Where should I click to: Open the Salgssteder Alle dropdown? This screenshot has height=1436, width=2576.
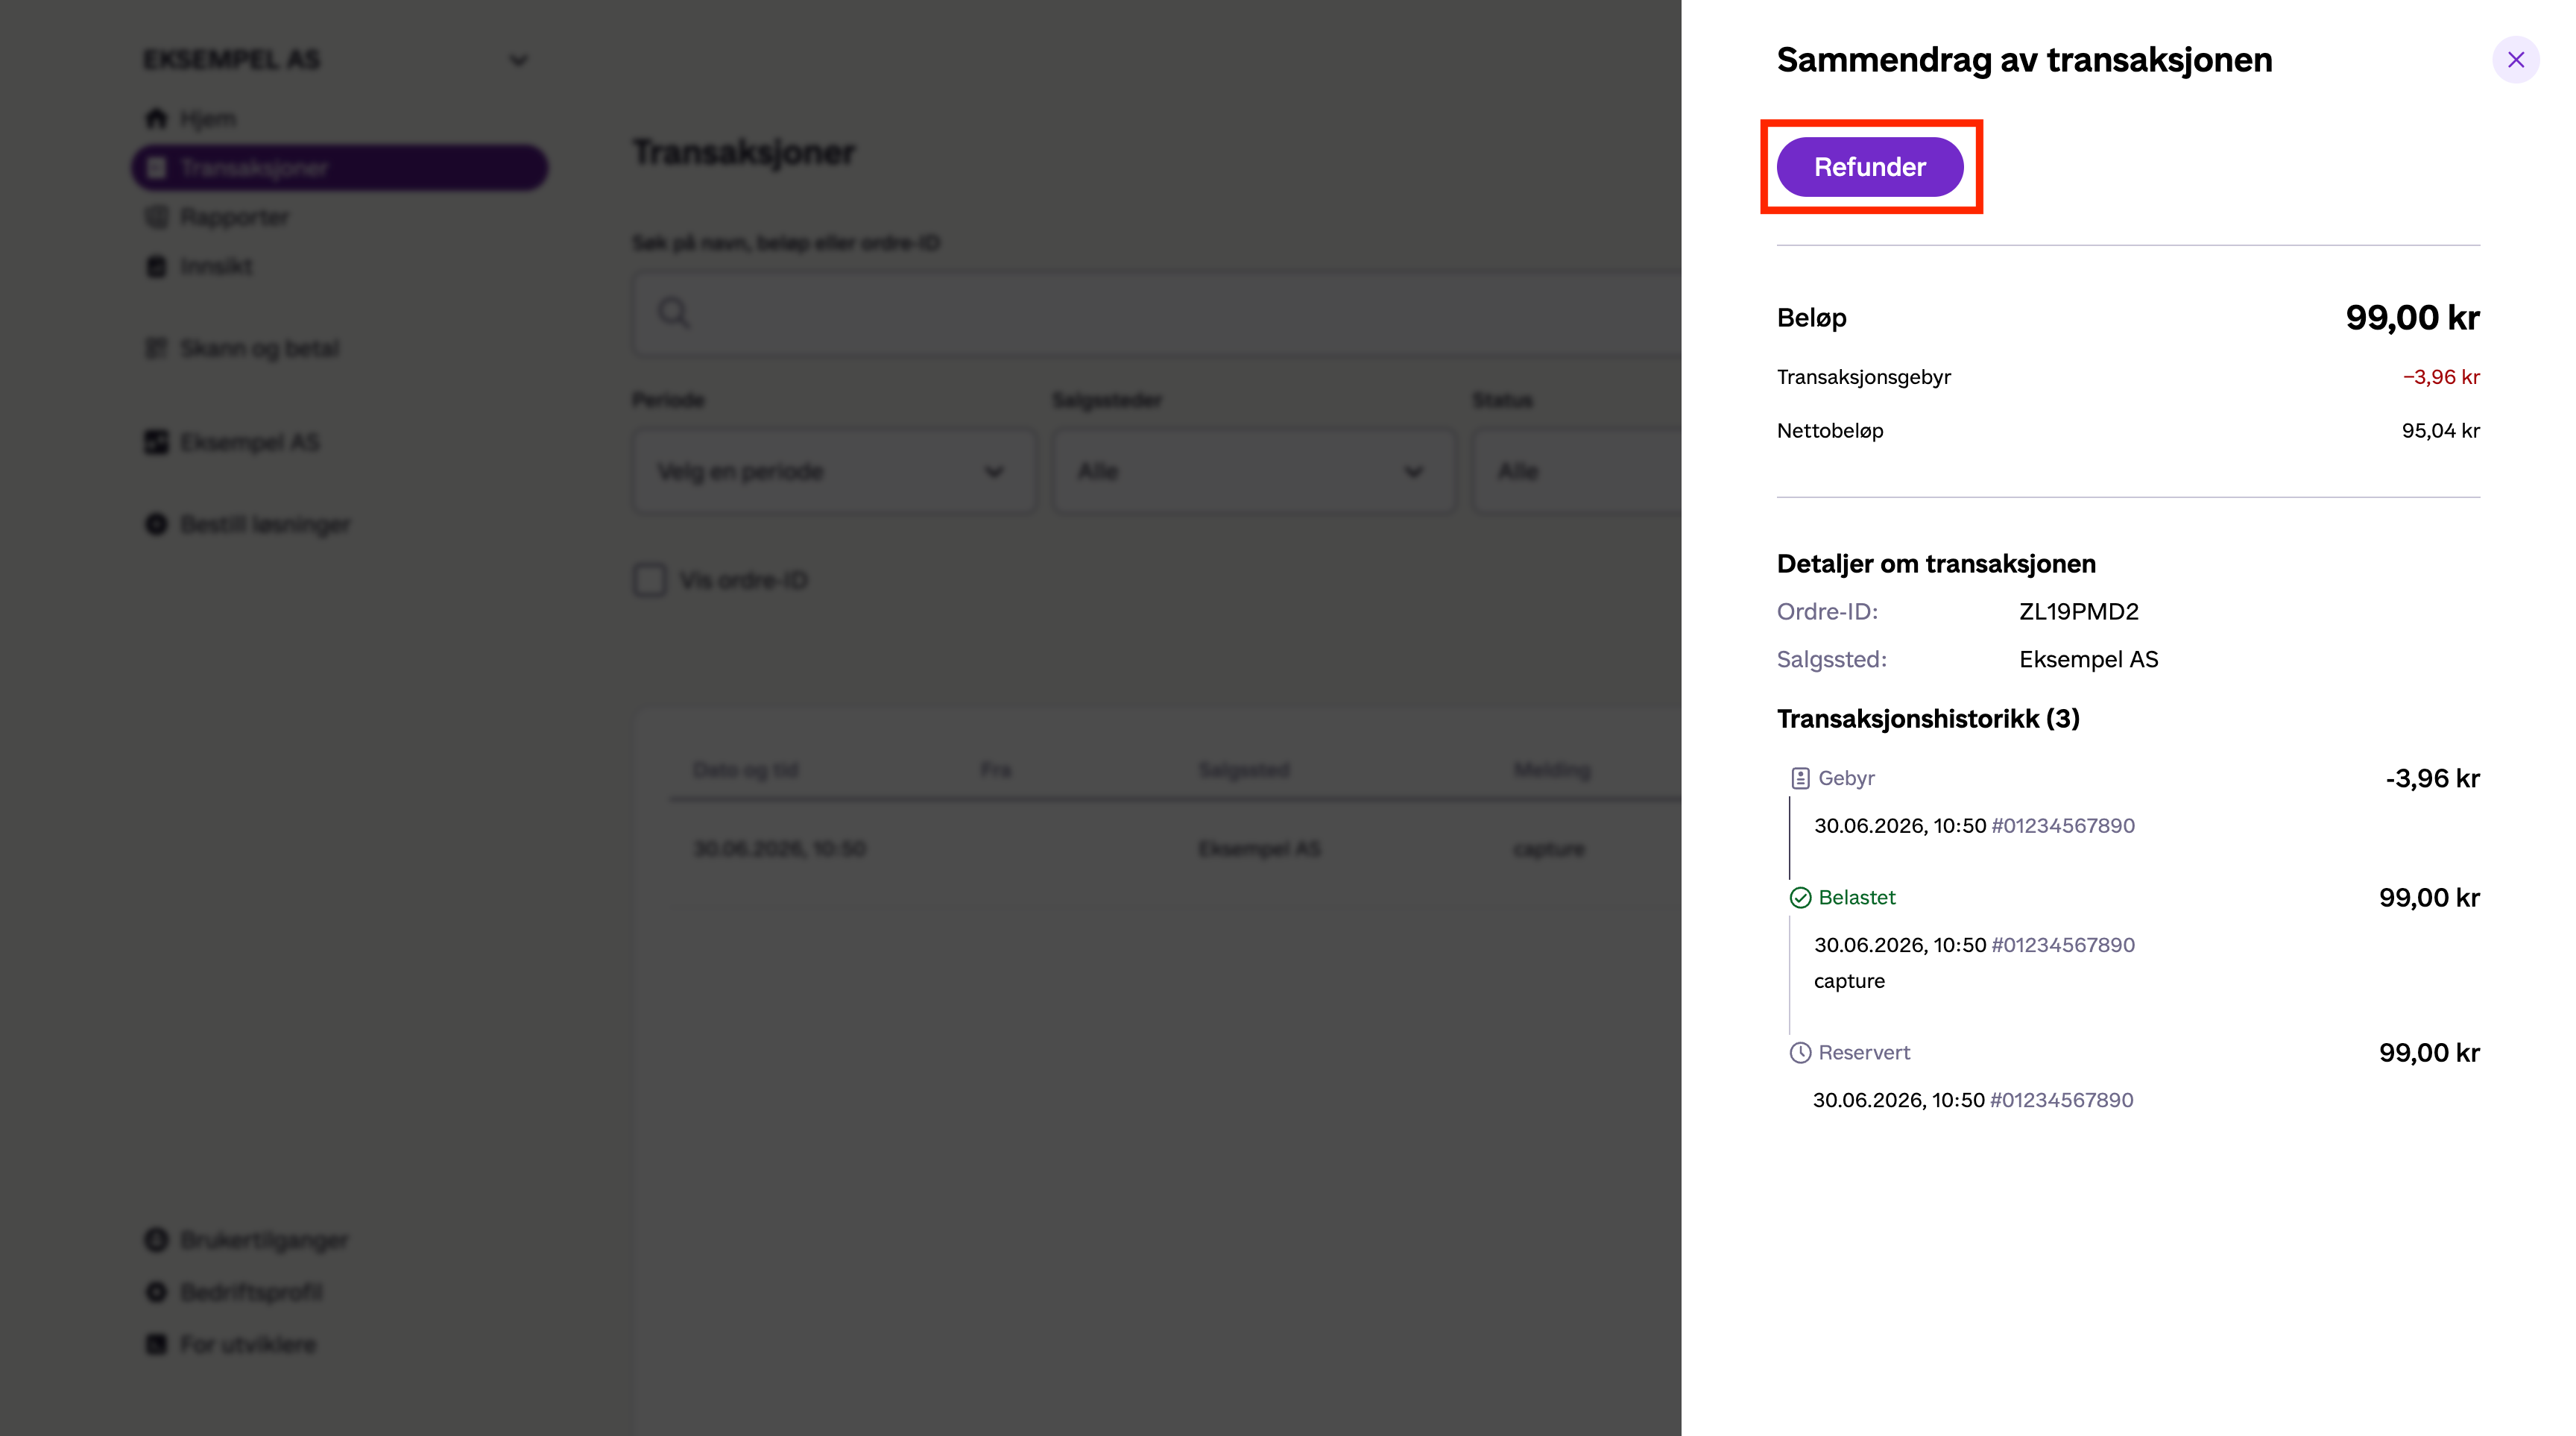click(1254, 471)
